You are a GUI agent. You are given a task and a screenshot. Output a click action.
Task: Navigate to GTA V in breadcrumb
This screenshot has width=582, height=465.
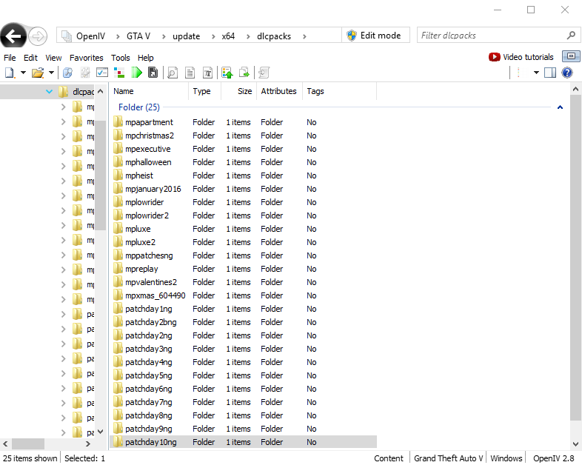tap(138, 36)
